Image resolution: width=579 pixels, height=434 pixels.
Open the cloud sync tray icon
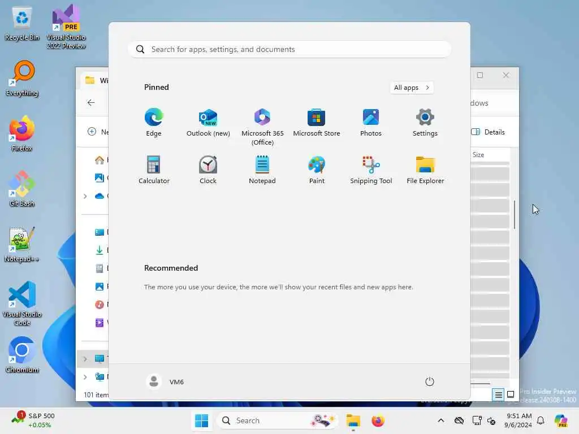(x=459, y=420)
